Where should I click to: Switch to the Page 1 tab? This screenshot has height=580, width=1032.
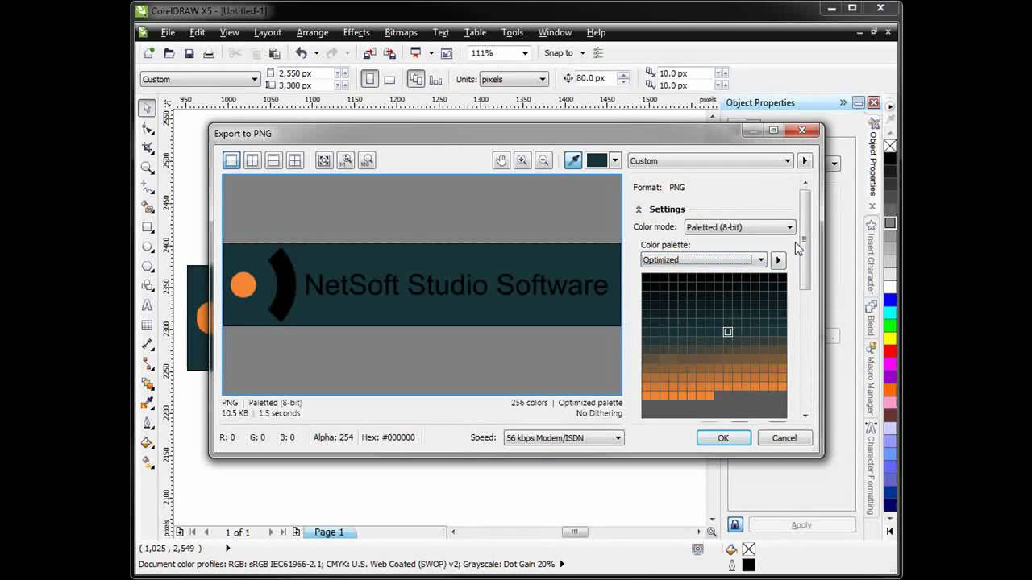(329, 532)
